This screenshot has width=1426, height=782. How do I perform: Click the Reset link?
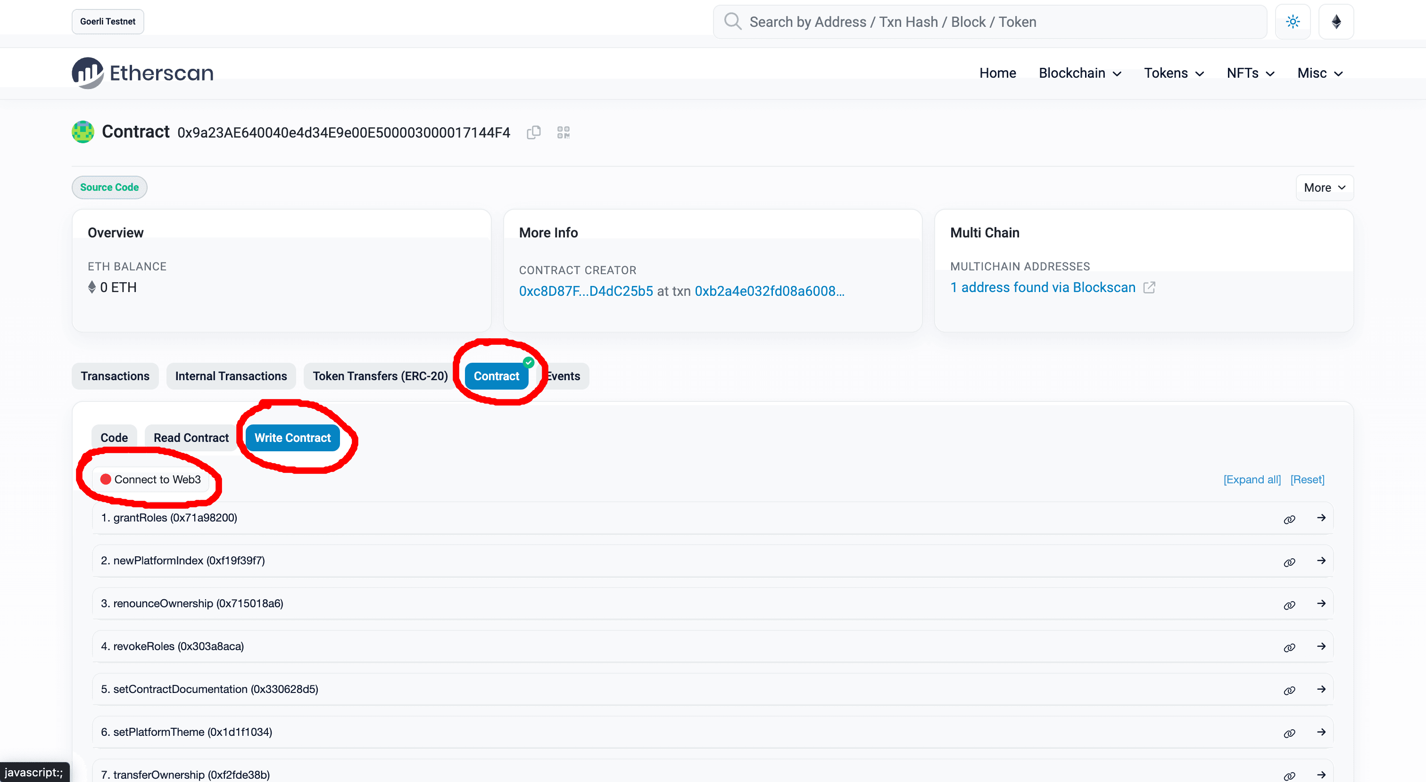point(1307,480)
